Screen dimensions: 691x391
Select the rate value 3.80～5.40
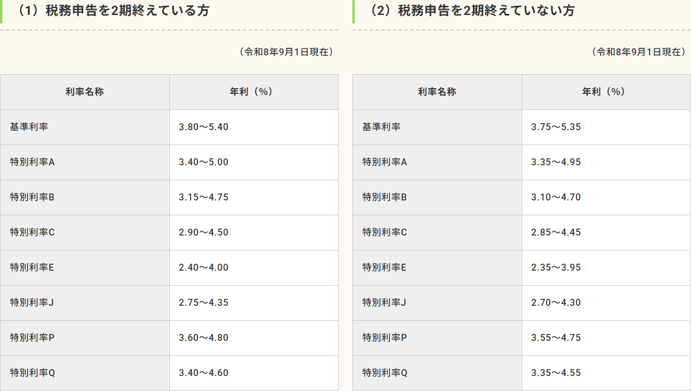point(204,127)
